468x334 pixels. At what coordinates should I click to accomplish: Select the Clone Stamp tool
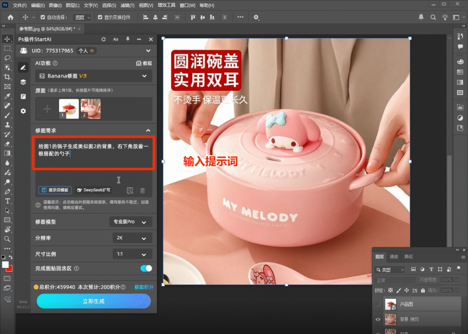pyautogui.click(x=7, y=125)
